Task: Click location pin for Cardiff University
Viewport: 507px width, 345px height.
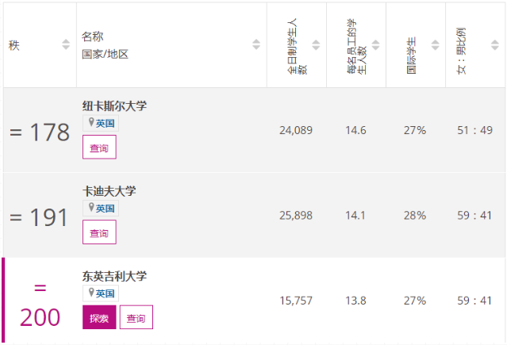Action: coord(90,208)
